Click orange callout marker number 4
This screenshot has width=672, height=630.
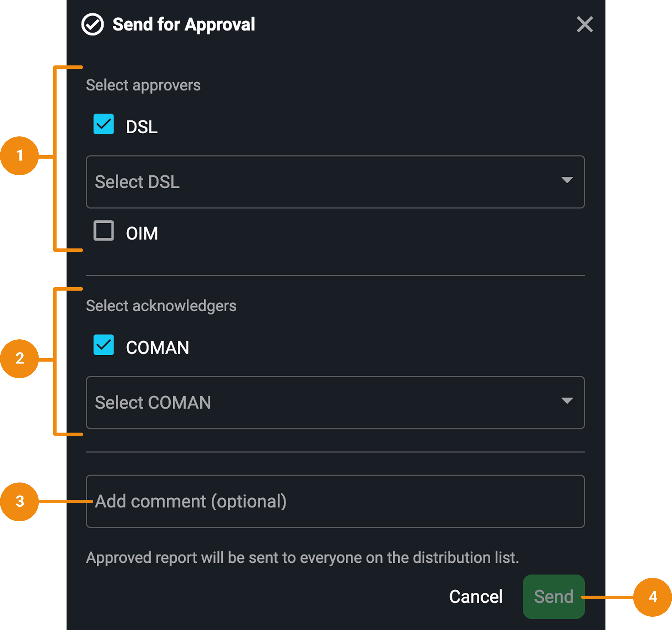click(x=652, y=597)
